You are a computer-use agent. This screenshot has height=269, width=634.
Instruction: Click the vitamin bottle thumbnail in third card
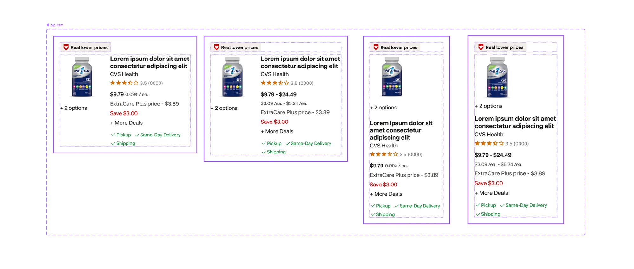click(x=392, y=77)
